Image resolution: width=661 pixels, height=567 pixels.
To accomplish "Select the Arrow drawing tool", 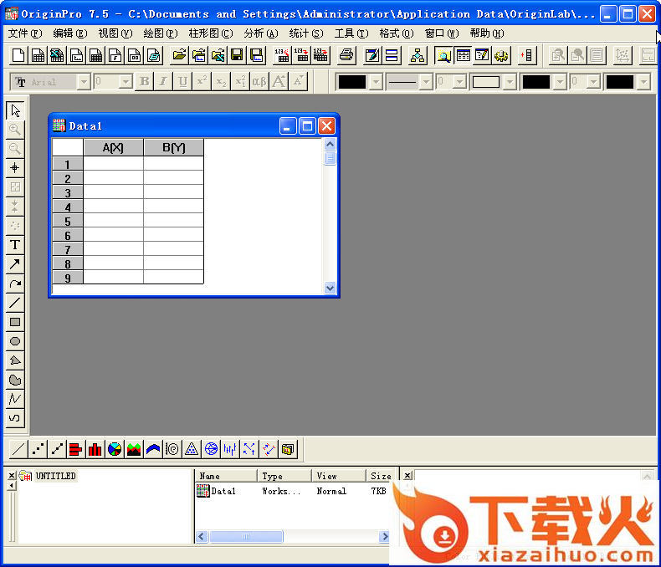I will click(x=15, y=264).
